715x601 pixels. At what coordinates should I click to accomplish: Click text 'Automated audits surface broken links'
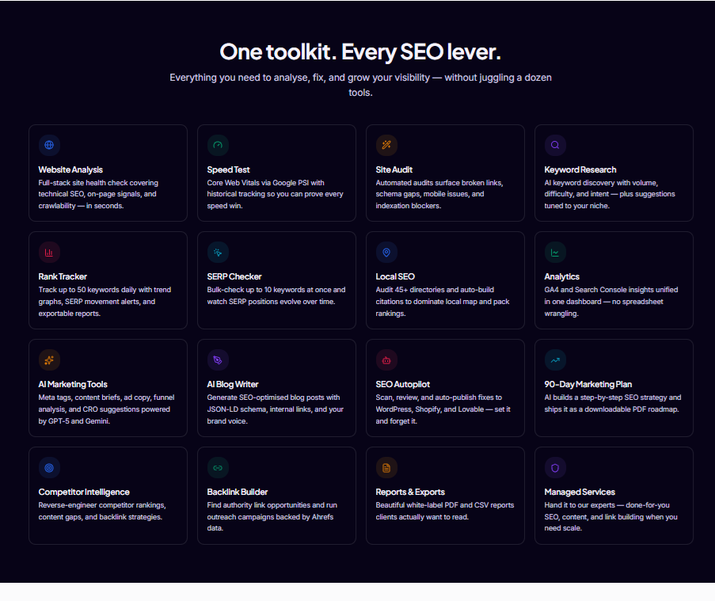[x=439, y=183]
